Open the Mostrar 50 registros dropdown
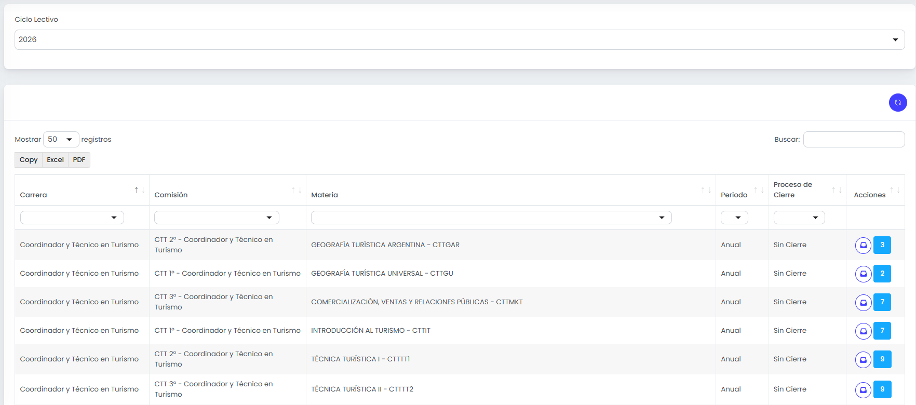This screenshot has height=405, width=916. click(x=61, y=140)
